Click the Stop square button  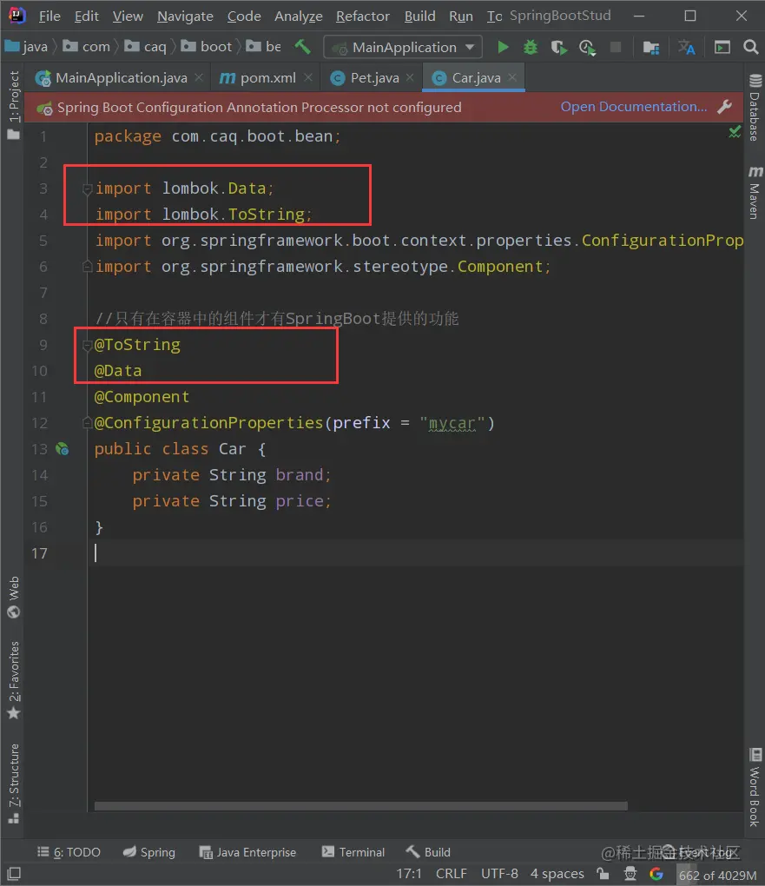point(616,47)
